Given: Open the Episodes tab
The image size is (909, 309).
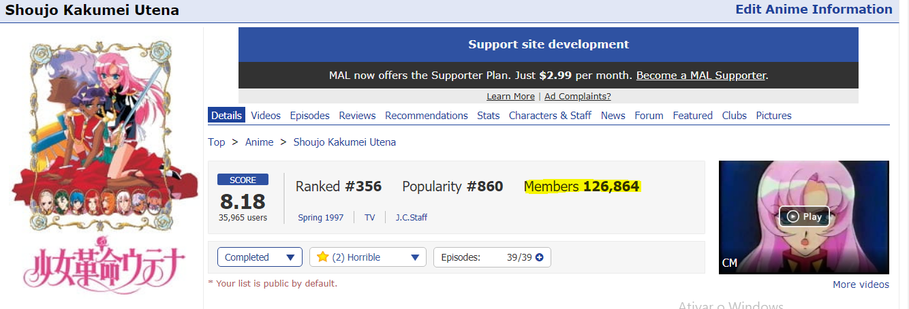Looking at the screenshot, I should pos(310,116).
